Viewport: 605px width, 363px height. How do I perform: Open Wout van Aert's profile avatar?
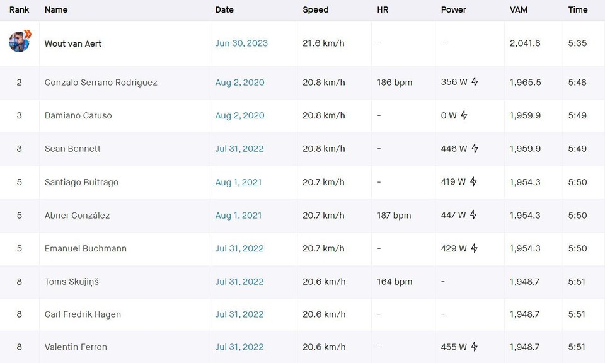tap(20, 41)
